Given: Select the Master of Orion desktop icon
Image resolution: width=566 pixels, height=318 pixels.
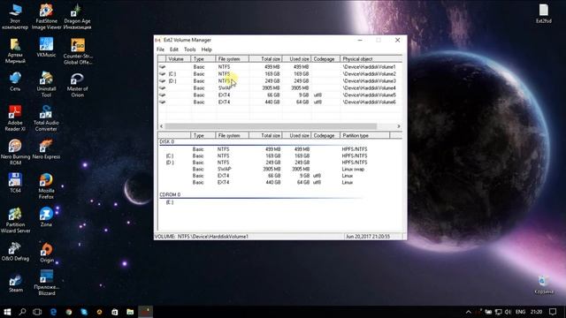Looking at the screenshot, I should coord(77,85).
